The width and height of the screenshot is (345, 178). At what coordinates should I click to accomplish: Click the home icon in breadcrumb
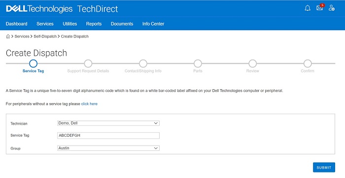(x=8, y=36)
